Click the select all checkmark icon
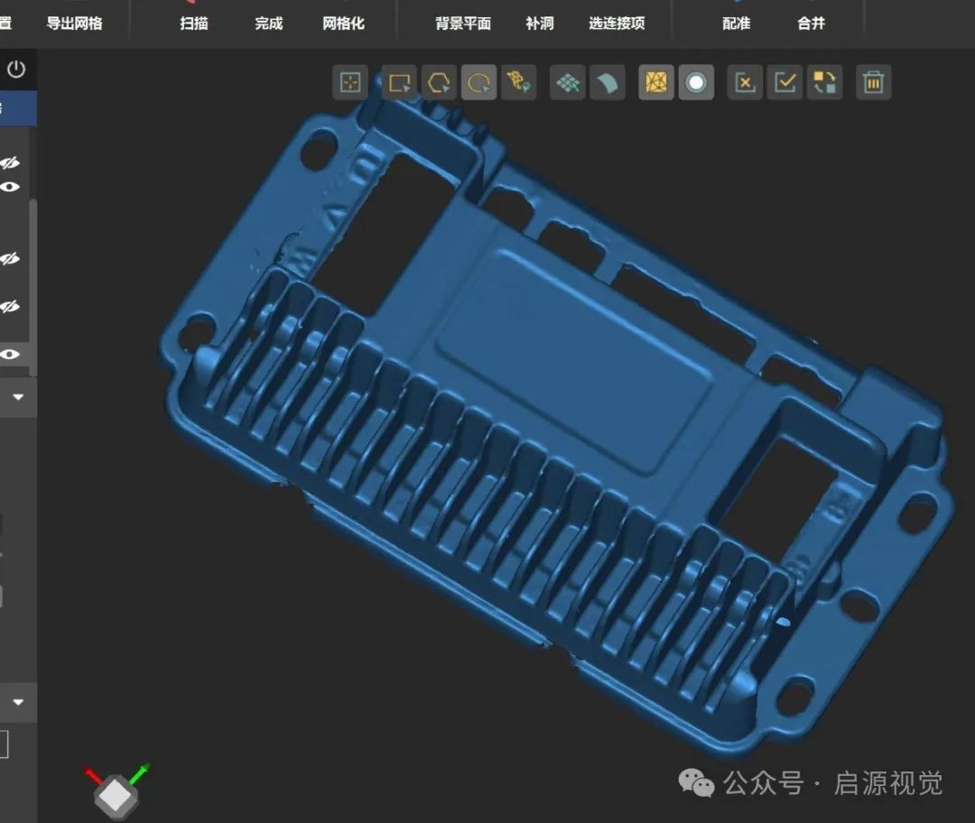 (785, 83)
